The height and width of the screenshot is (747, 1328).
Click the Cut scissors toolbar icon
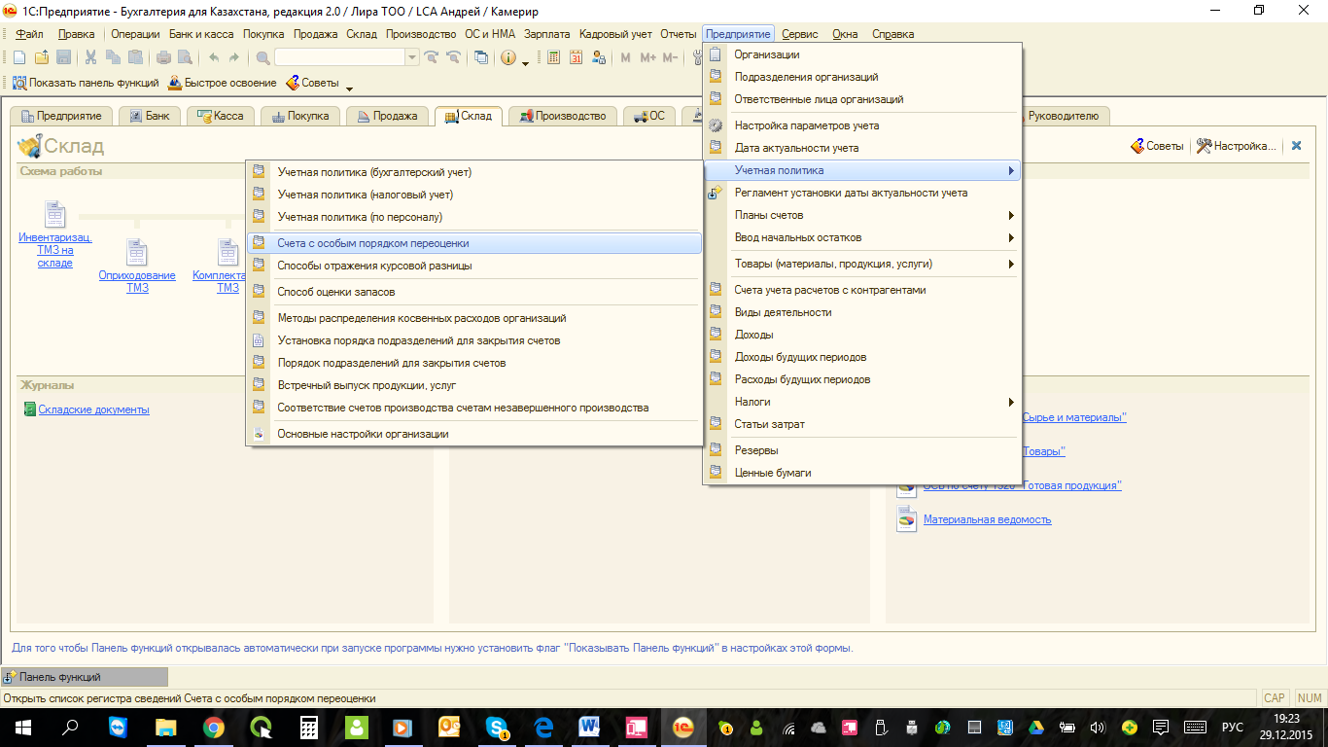[x=91, y=57]
